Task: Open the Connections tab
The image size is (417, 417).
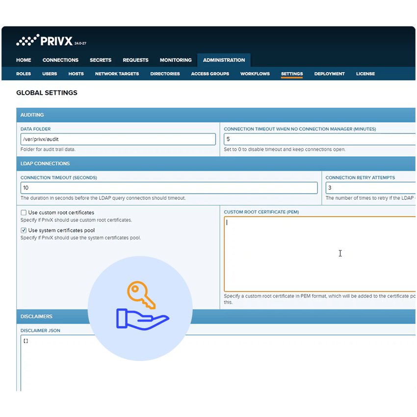Action: pyautogui.click(x=60, y=60)
